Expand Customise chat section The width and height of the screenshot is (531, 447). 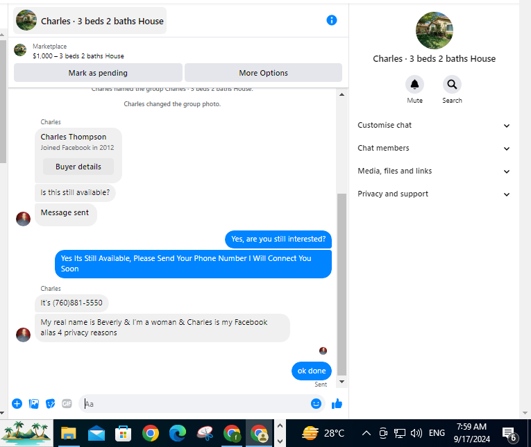[433, 126]
